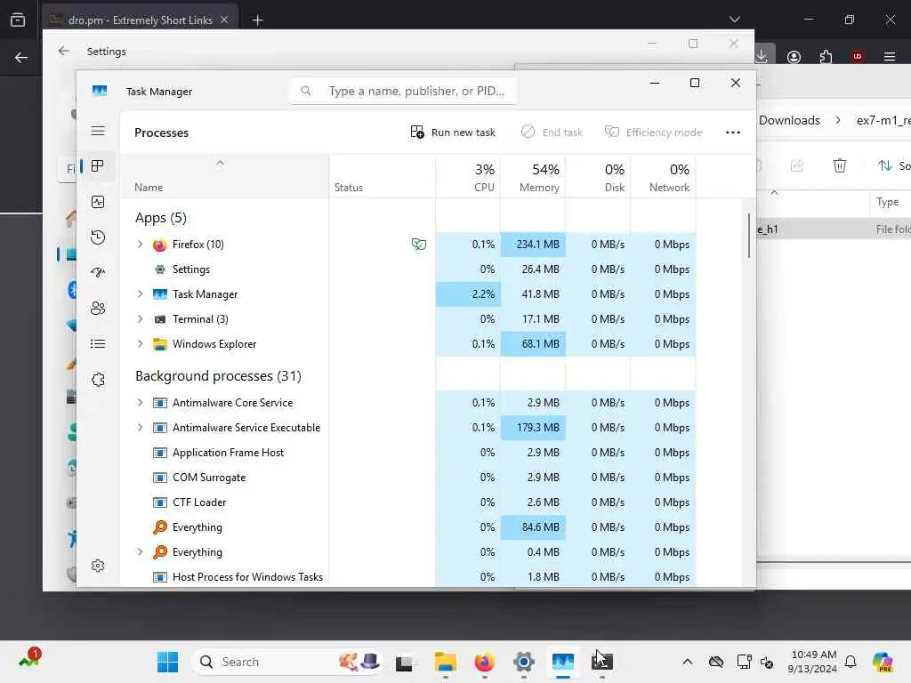Collapse the process column header chevron
Image resolution: width=911 pixels, height=683 pixels.
point(220,164)
